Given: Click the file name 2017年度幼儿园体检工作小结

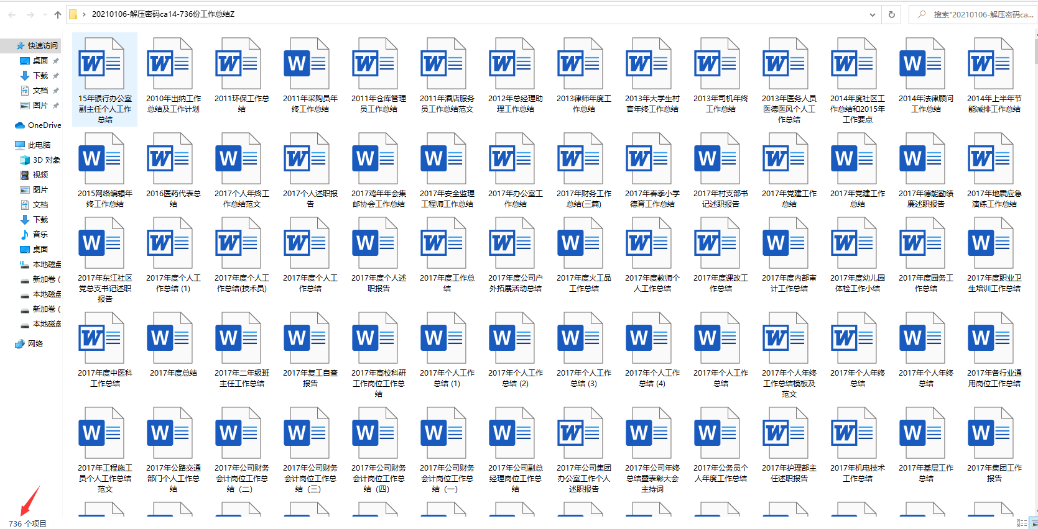Looking at the screenshot, I should [858, 283].
